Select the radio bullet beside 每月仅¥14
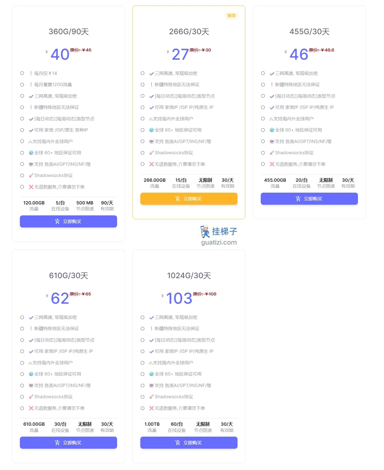The width and height of the screenshot is (384, 470). tap(22, 73)
